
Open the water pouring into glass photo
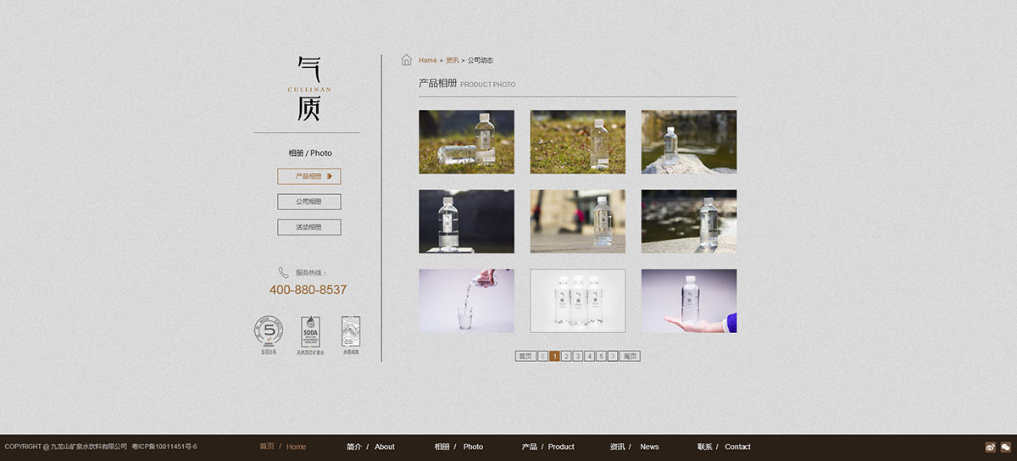click(466, 301)
